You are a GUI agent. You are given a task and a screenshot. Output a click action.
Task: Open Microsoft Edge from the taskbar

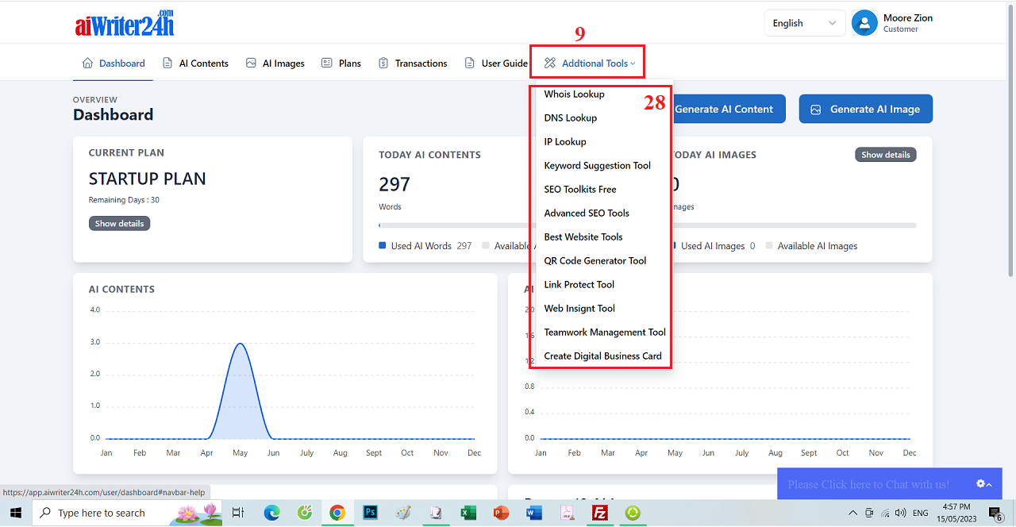click(272, 513)
